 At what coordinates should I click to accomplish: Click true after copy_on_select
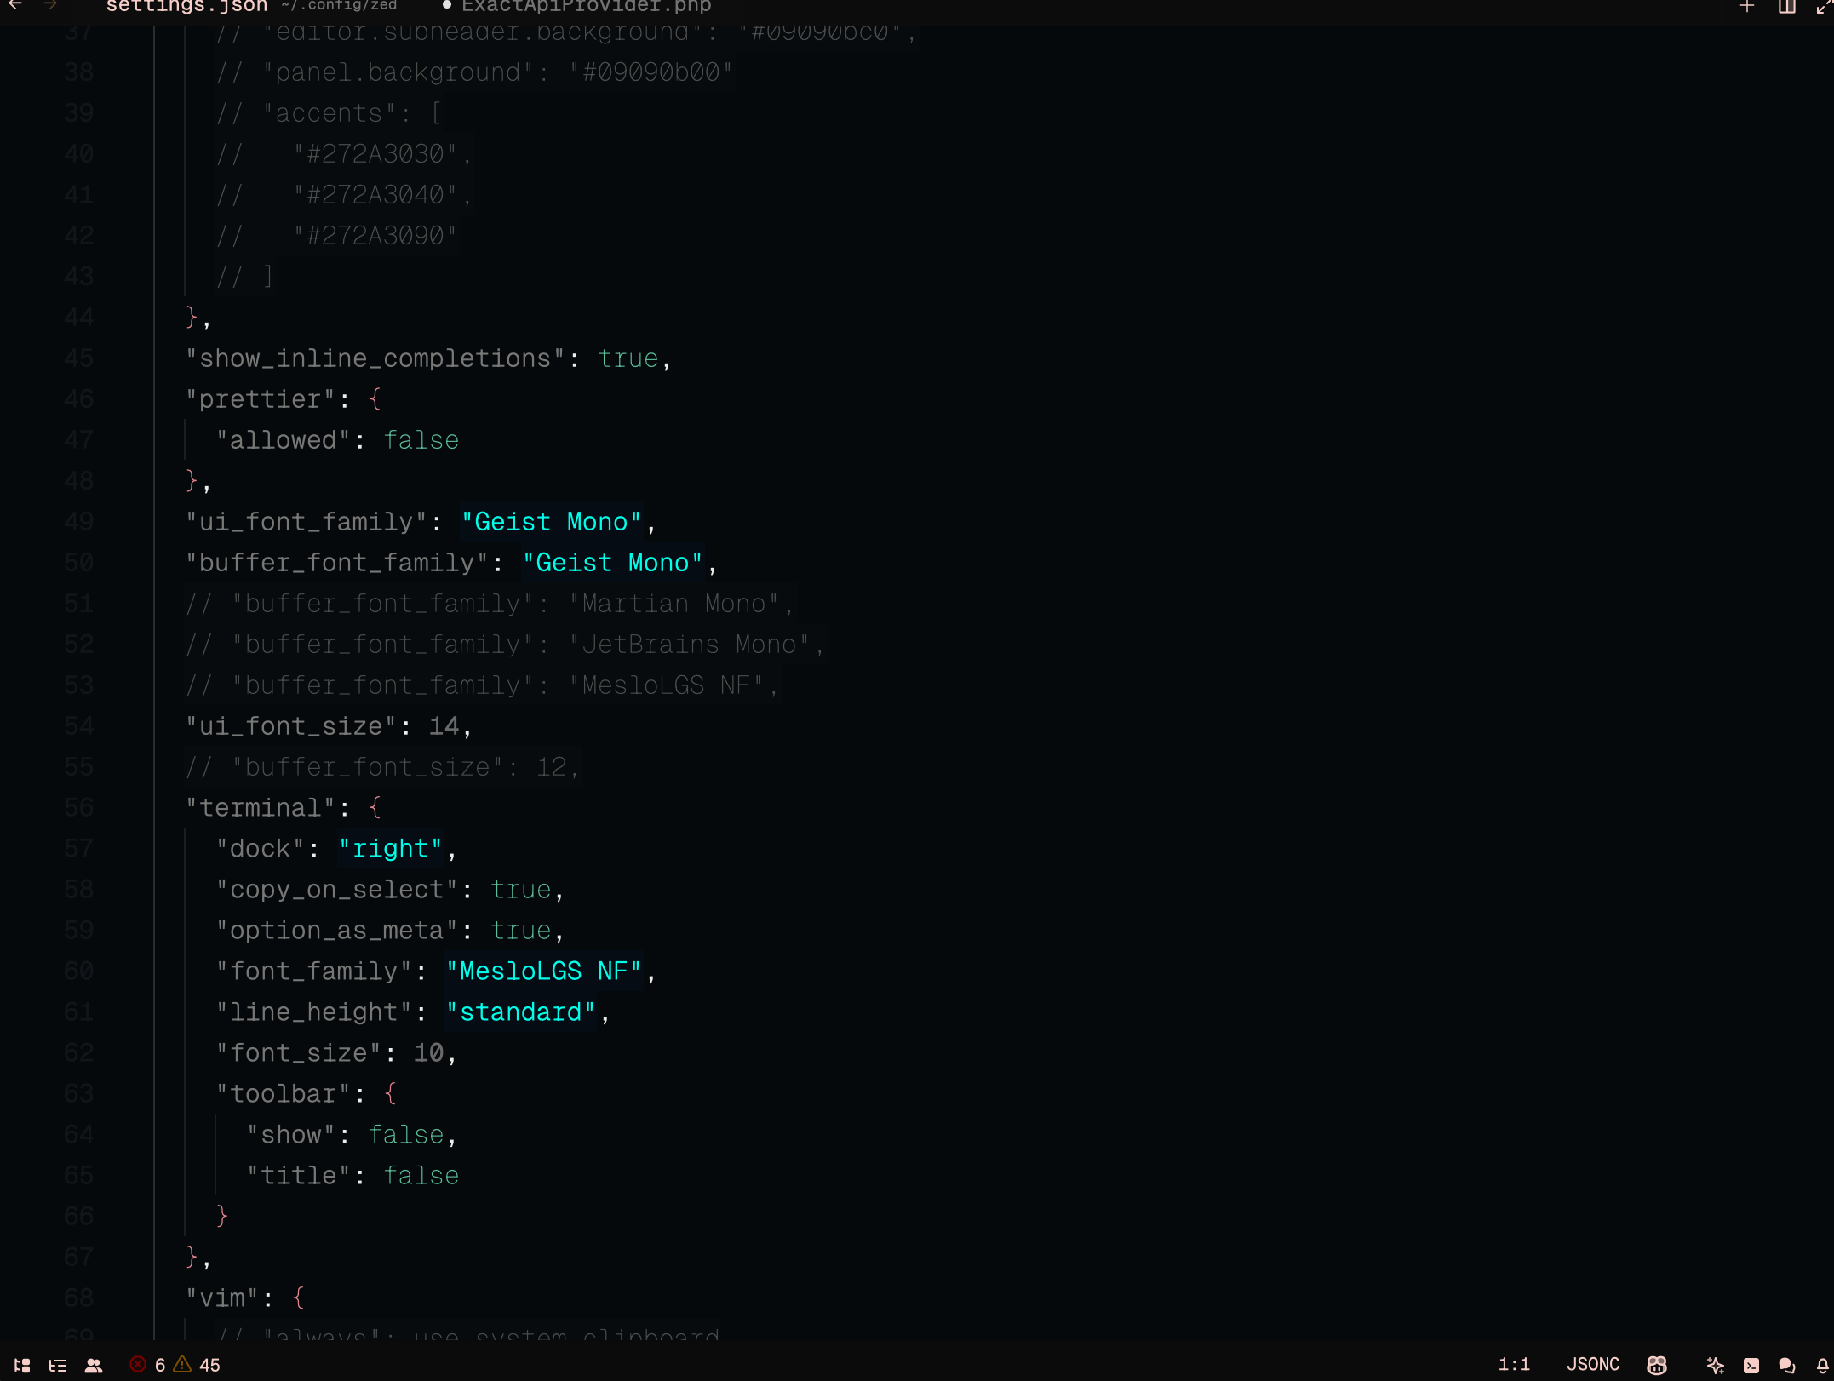pyautogui.click(x=521, y=890)
